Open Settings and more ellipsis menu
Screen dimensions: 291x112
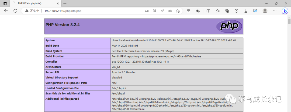(275, 11)
